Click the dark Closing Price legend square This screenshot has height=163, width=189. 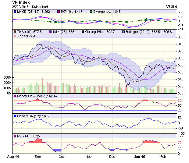point(83,32)
